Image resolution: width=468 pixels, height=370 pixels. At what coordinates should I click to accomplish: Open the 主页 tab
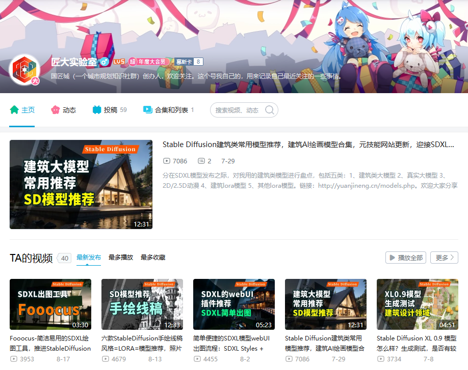[x=22, y=110]
